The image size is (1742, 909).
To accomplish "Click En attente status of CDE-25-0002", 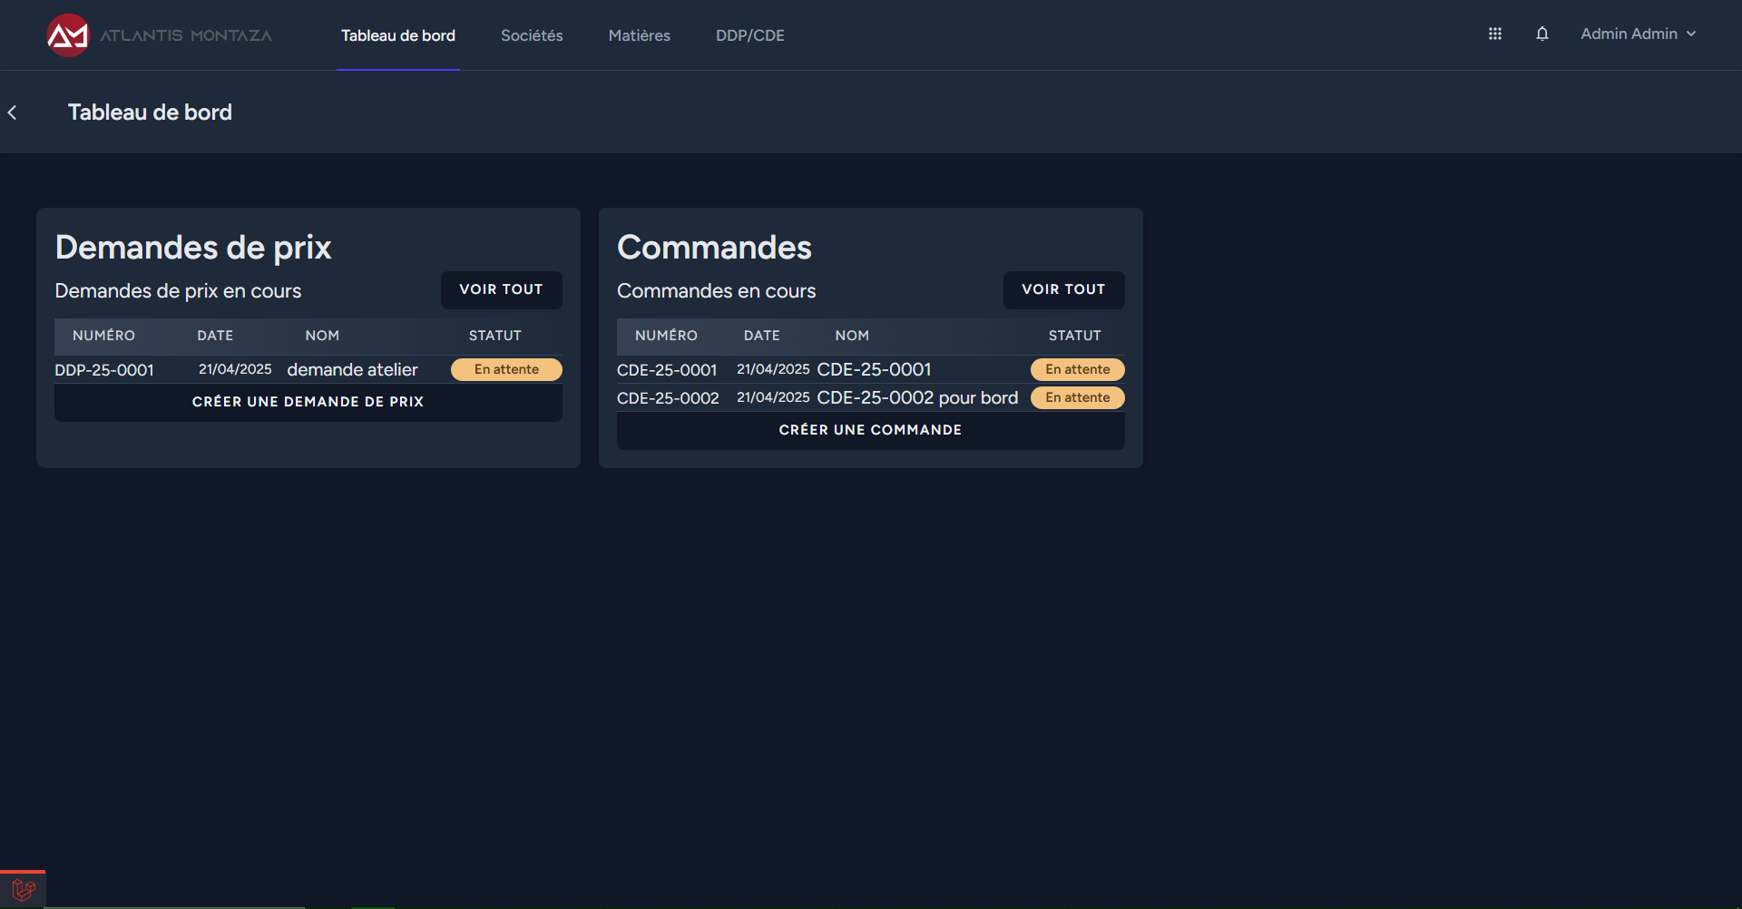I will (1077, 397).
